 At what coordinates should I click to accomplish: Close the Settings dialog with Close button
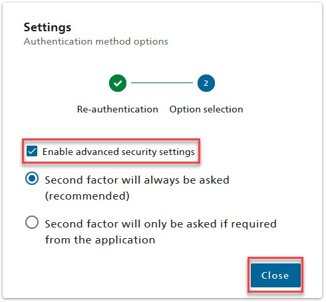click(275, 275)
